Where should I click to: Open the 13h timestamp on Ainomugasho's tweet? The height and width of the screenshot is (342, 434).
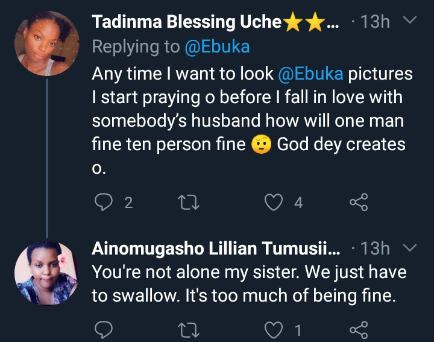click(374, 249)
